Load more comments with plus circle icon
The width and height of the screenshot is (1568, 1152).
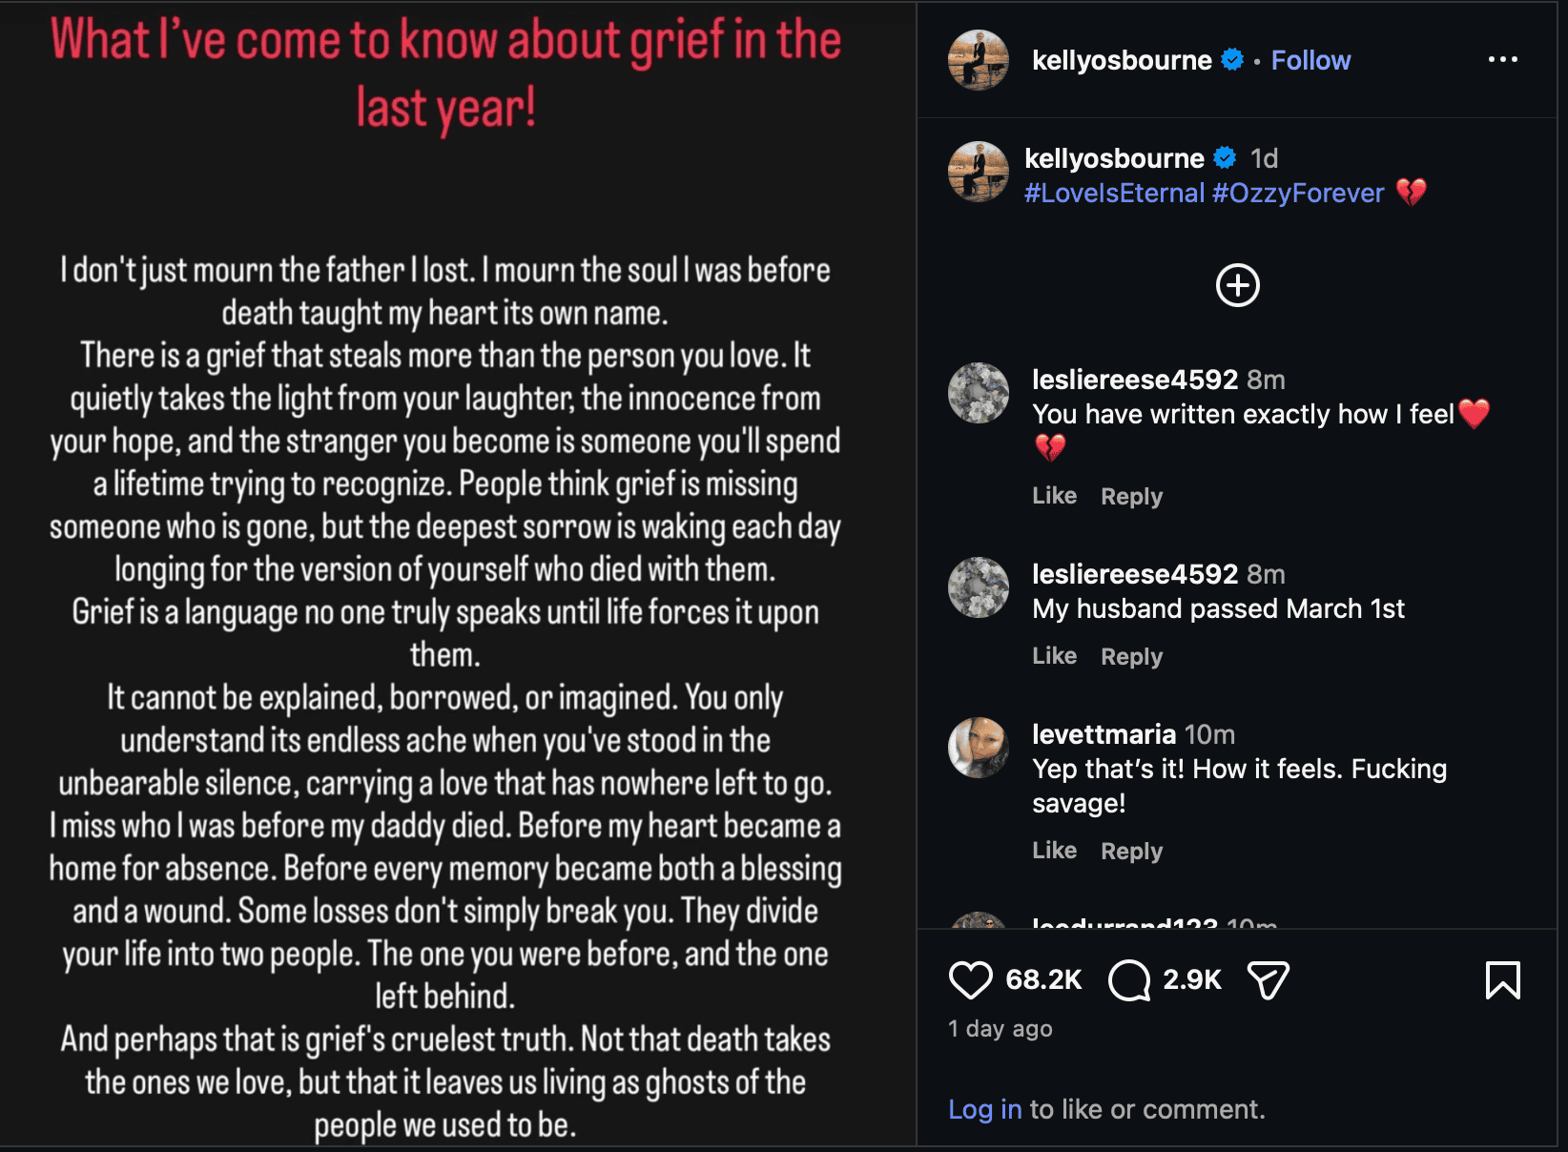click(1238, 285)
